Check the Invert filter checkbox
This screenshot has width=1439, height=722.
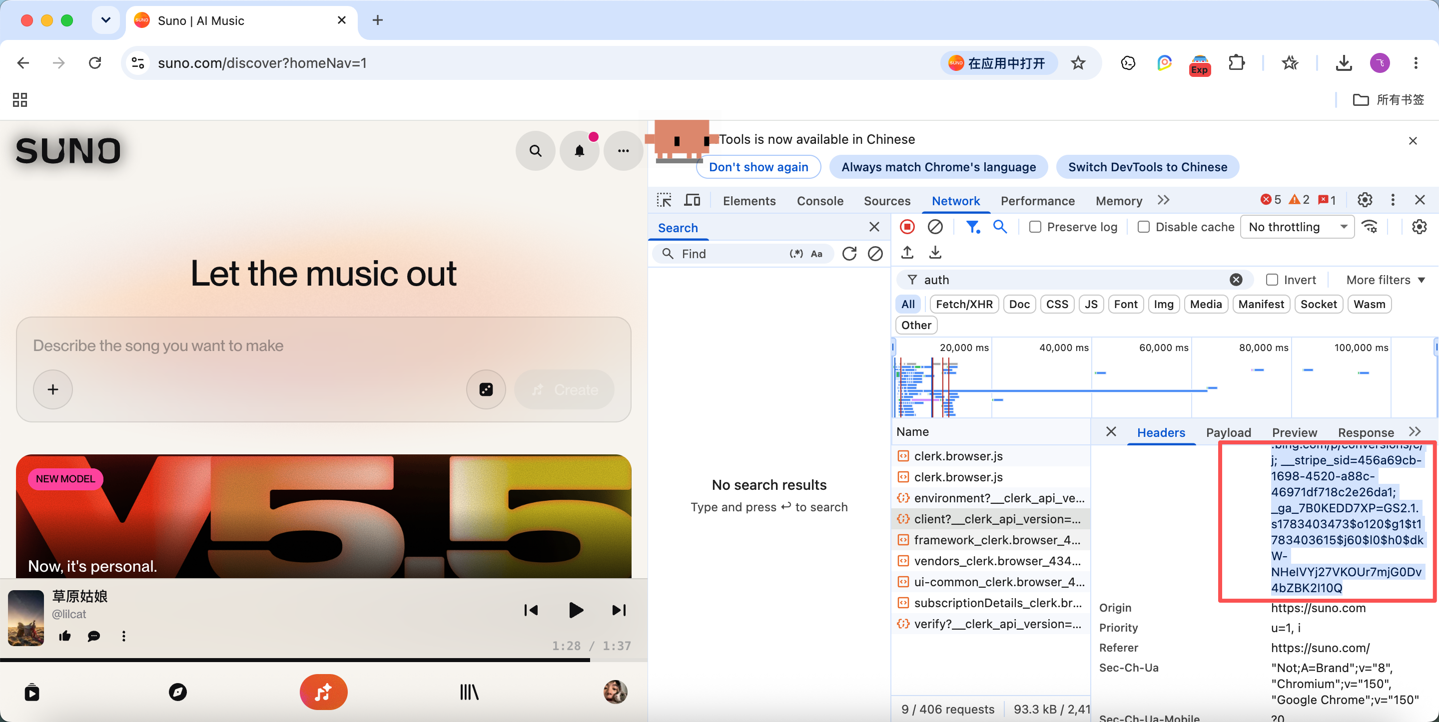tap(1272, 280)
